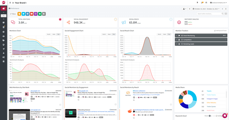Check the Competitors checkbox

pyautogui.click(x=182, y=40)
